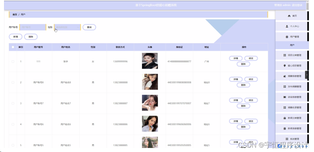This screenshot has height=152, width=314.
Task: Click the 爱心项目管理 icon
Action: [x=285, y=66]
